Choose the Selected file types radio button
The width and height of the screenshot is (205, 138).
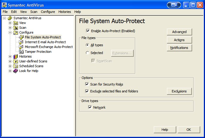87,53
